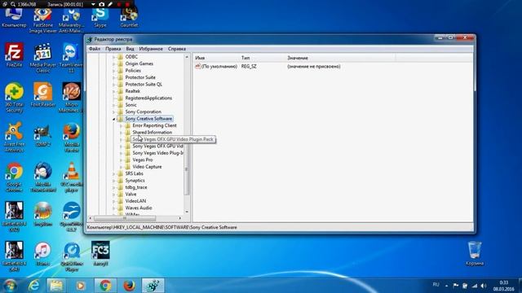Open Media Player Classic desktop icon
The width and height of the screenshot is (522, 293).
tap(42, 58)
